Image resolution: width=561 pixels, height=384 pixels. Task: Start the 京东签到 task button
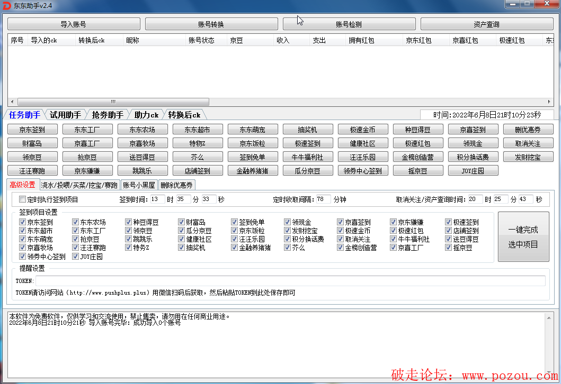click(x=32, y=129)
